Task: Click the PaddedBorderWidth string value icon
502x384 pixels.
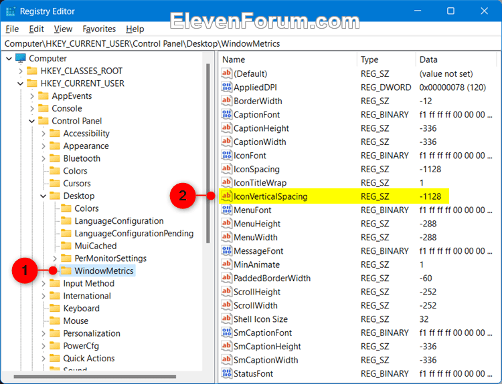Action: click(226, 278)
